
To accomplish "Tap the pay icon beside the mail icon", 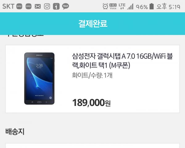I will coord(29,6).
